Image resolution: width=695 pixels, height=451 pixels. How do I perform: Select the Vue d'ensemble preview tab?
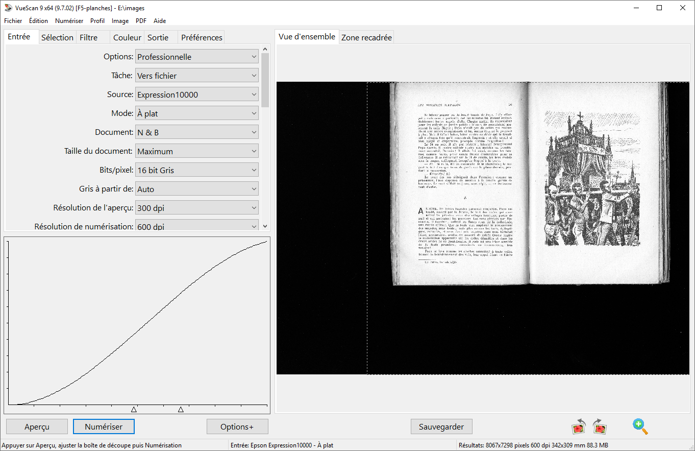point(307,37)
